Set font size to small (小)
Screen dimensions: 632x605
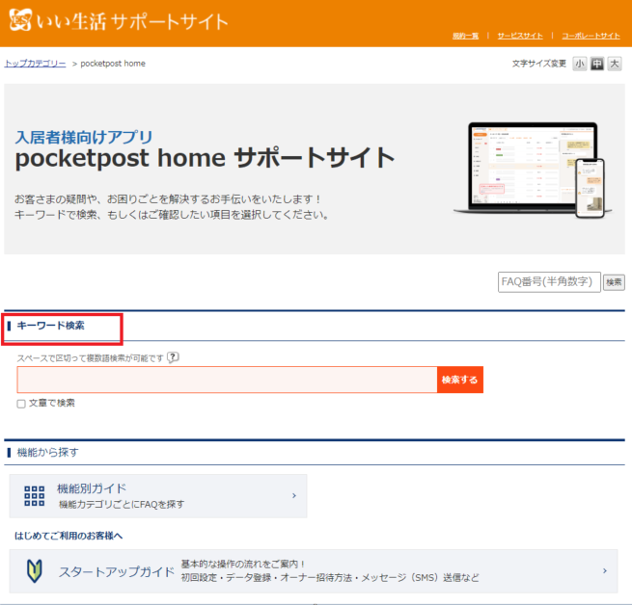tap(579, 64)
